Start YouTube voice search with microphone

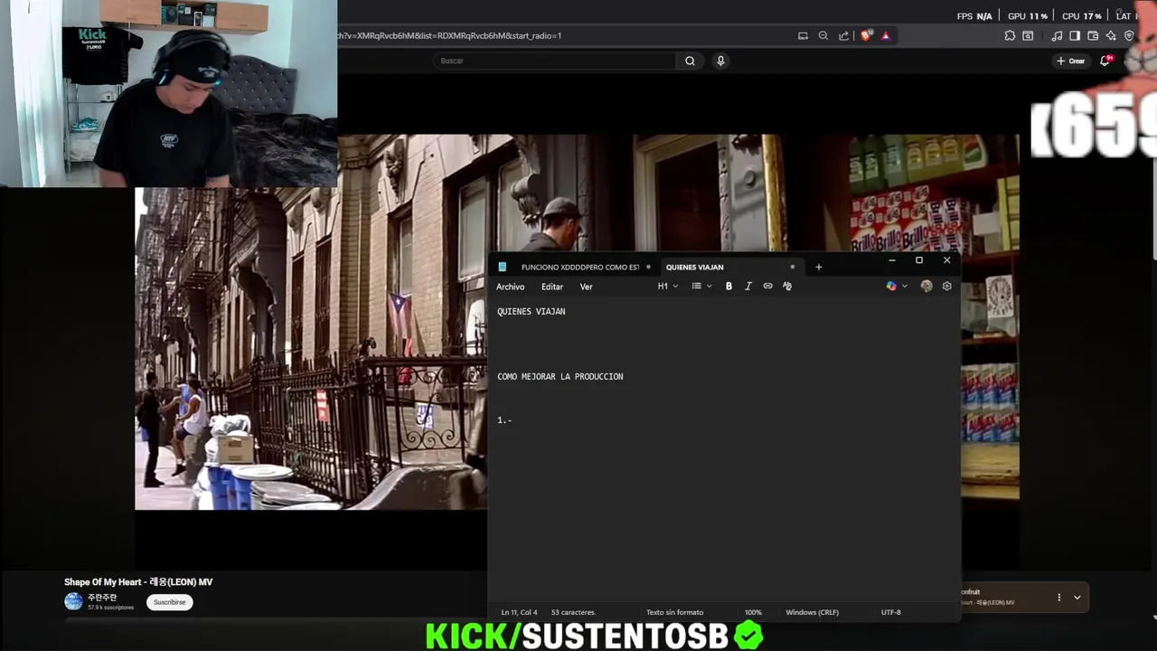point(720,61)
